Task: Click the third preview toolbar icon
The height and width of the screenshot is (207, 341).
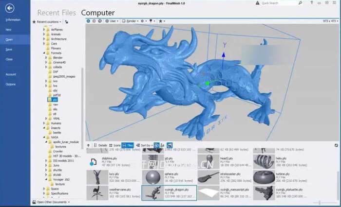Action: (x=100, y=21)
